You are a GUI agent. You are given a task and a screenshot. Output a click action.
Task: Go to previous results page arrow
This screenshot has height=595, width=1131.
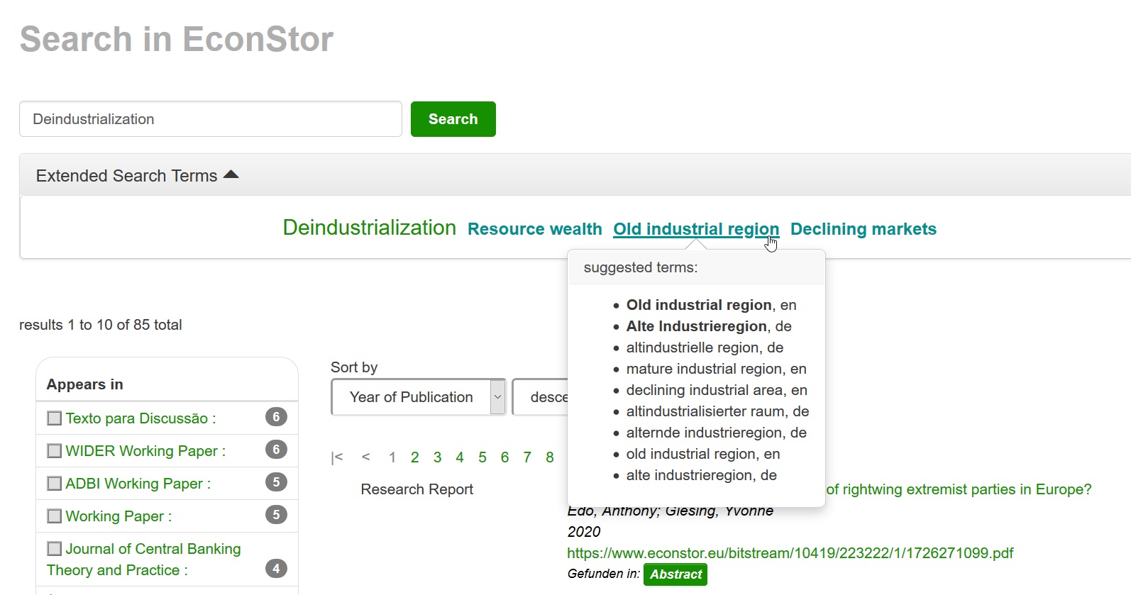pyautogui.click(x=366, y=457)
